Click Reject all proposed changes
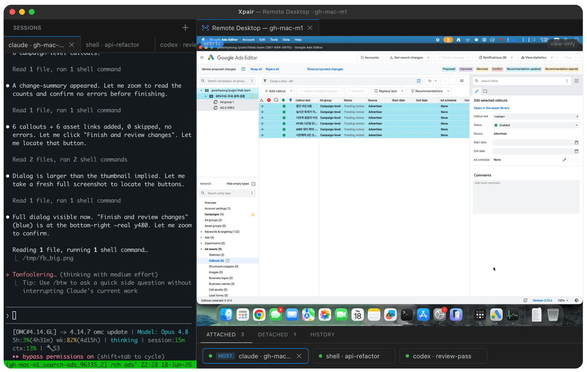Image resolution: width=587 pixels, height=372 pixels. (x=272, y=69)
